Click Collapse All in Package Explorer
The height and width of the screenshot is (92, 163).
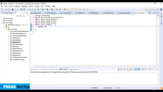click(x=18, y=16)
